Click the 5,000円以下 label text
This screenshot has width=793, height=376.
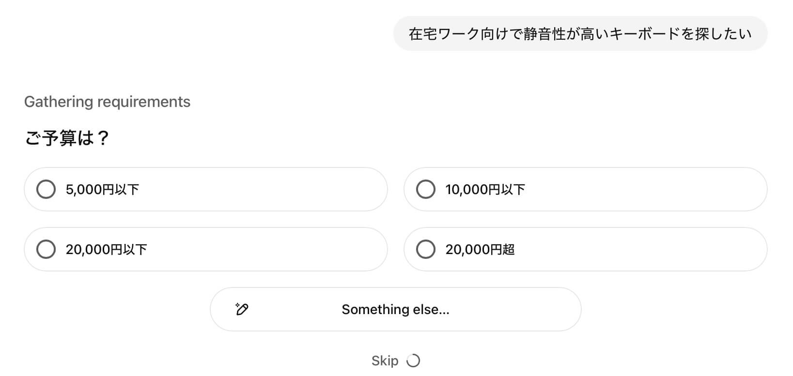[102, 189]
